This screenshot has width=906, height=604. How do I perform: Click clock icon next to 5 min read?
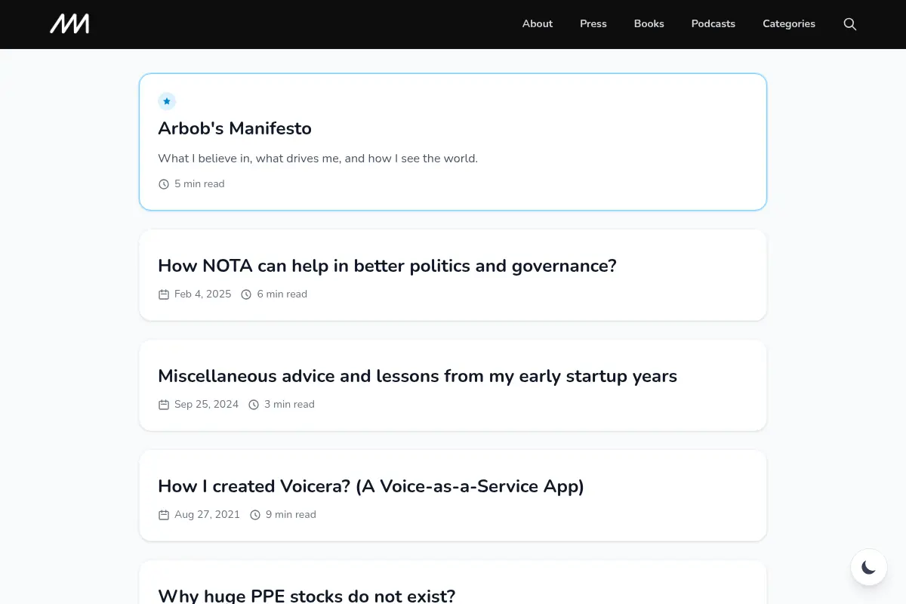tap(164, 184)
